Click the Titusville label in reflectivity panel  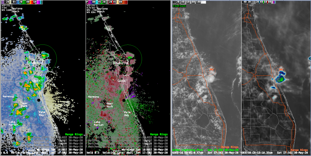[x=34, y=63]
